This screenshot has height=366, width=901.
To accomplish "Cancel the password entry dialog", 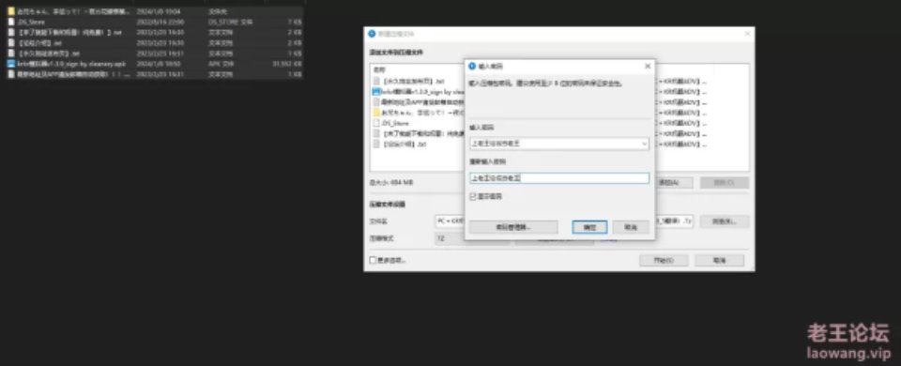I will [631, 227].
